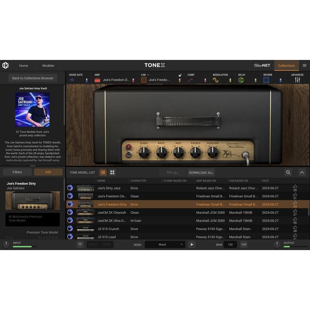Select the blue Reverb icon
Screen dimensions: 310x310
(x=266, y=80)
